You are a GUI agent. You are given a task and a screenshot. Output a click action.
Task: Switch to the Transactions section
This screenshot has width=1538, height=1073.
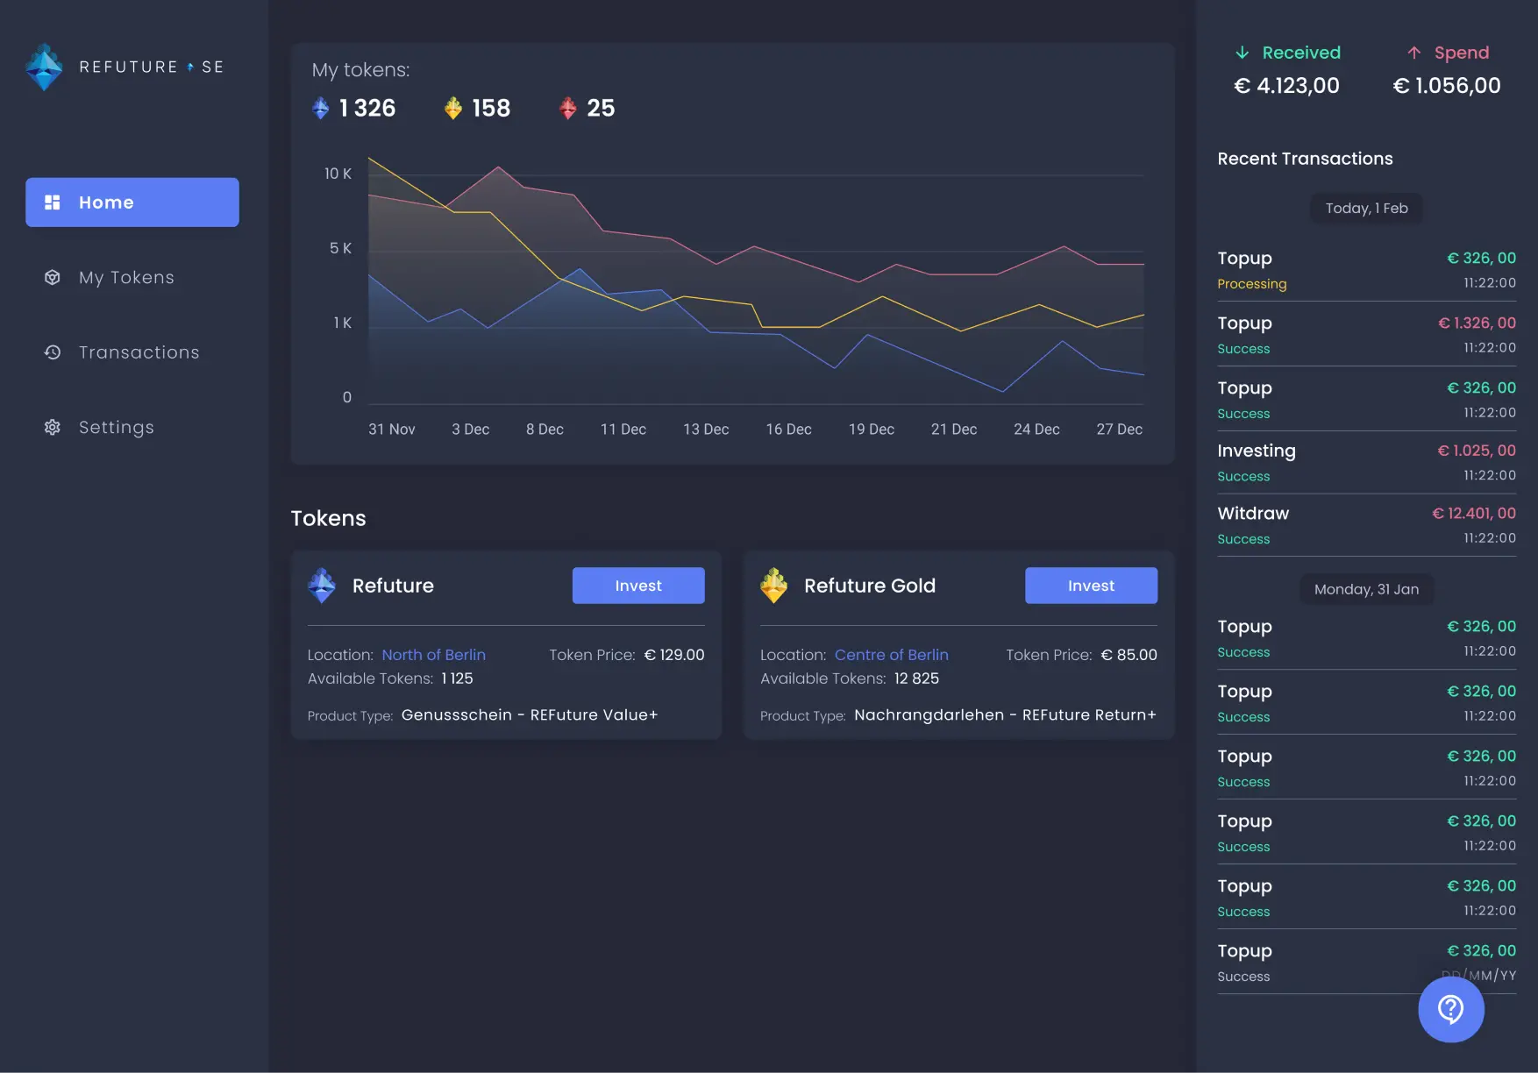tap(138, 352)
